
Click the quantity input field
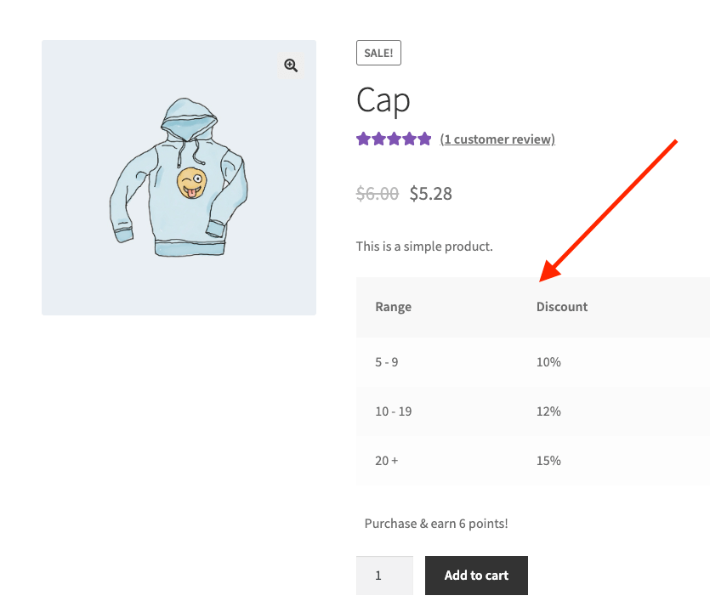tap(384, 576)
